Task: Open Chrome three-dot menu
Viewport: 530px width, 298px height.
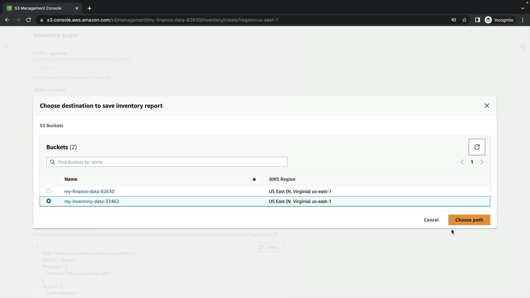Action: [523, 20]
